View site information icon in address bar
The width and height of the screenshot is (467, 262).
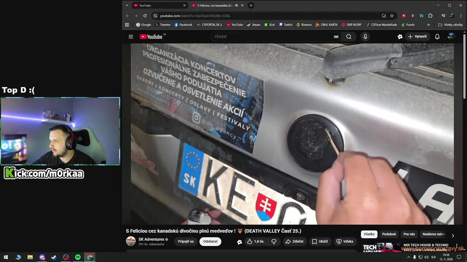155,16
